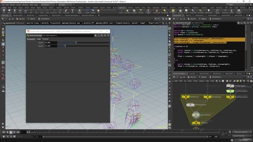Select the Draw Curve shelf tool
The width and height of the screenshot is (253, 142).
54,11
